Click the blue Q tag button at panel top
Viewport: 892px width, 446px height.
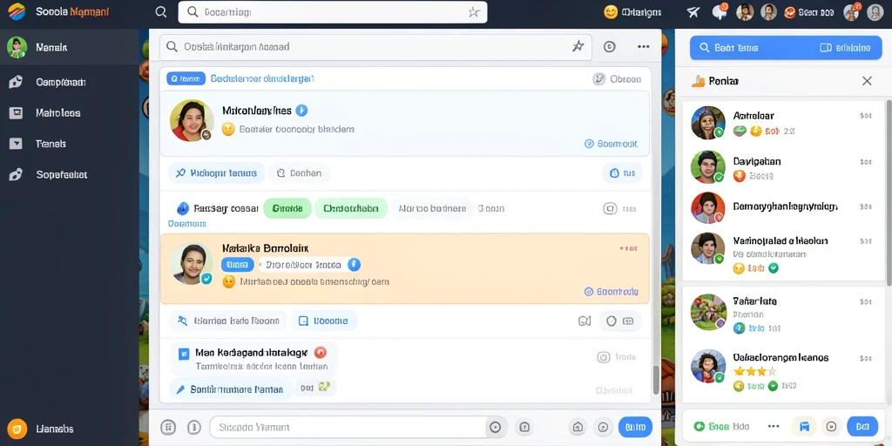coord(186,79)
